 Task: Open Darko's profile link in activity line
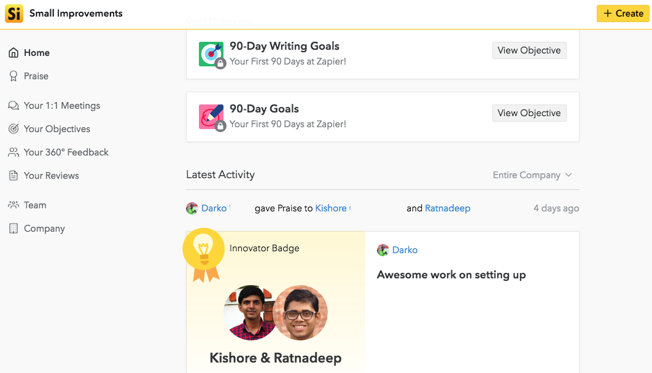click(x=214, y=208)
